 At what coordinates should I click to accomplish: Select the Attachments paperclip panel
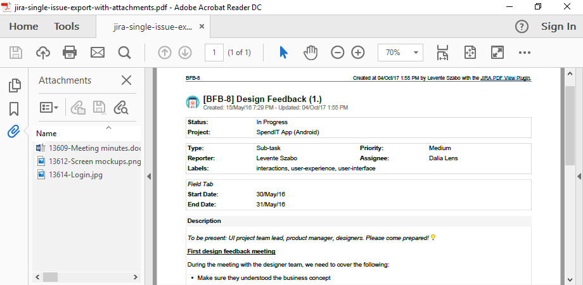14,131
